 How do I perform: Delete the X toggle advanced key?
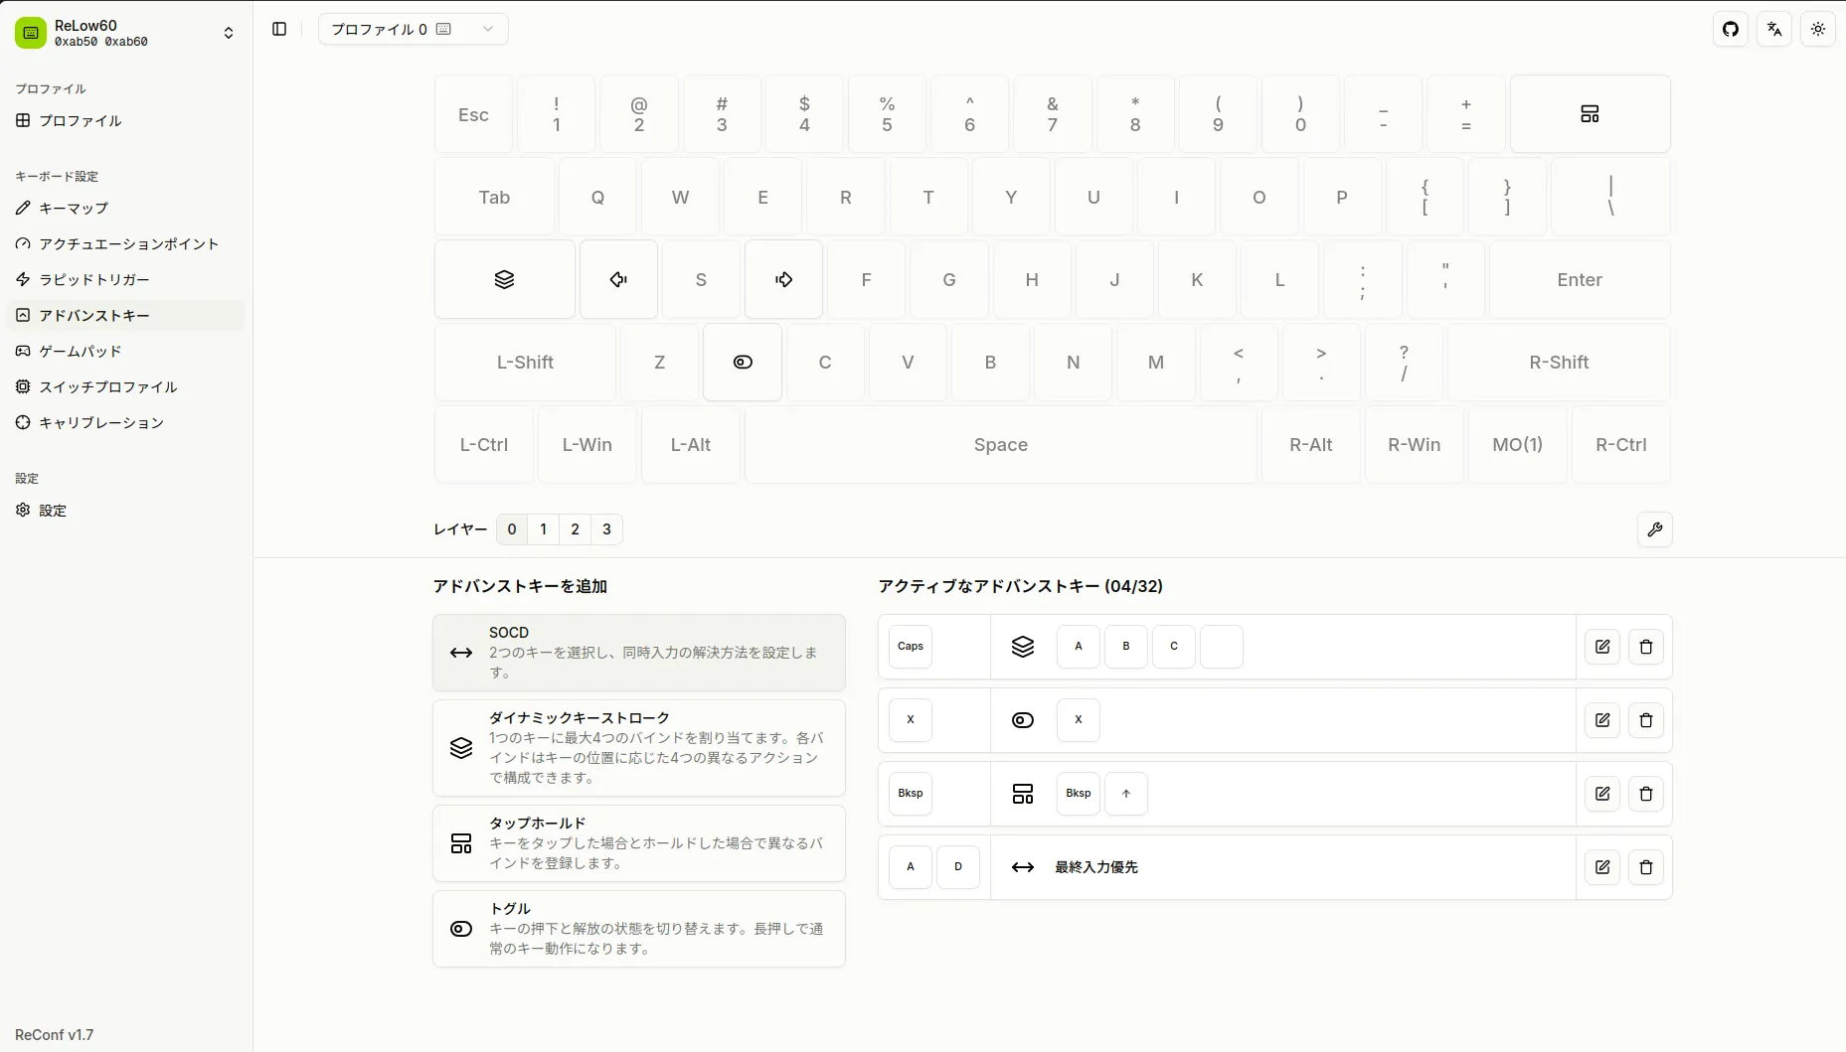1646,720
